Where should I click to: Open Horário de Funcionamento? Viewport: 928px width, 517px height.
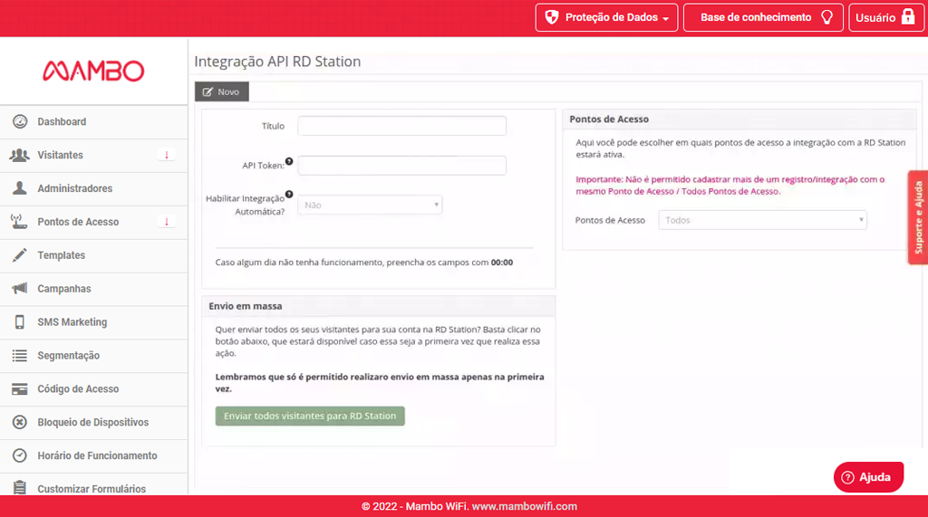pyautogui.click(x=94, y=456)
